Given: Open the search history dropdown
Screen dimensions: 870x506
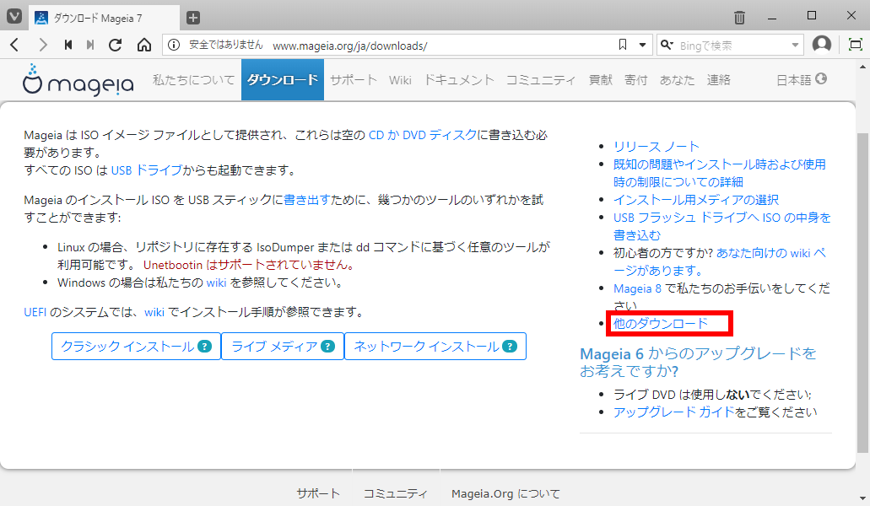Looking at the screenshot, I should 795,45.
